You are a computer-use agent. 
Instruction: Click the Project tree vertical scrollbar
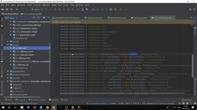click(x=50, y=59)
